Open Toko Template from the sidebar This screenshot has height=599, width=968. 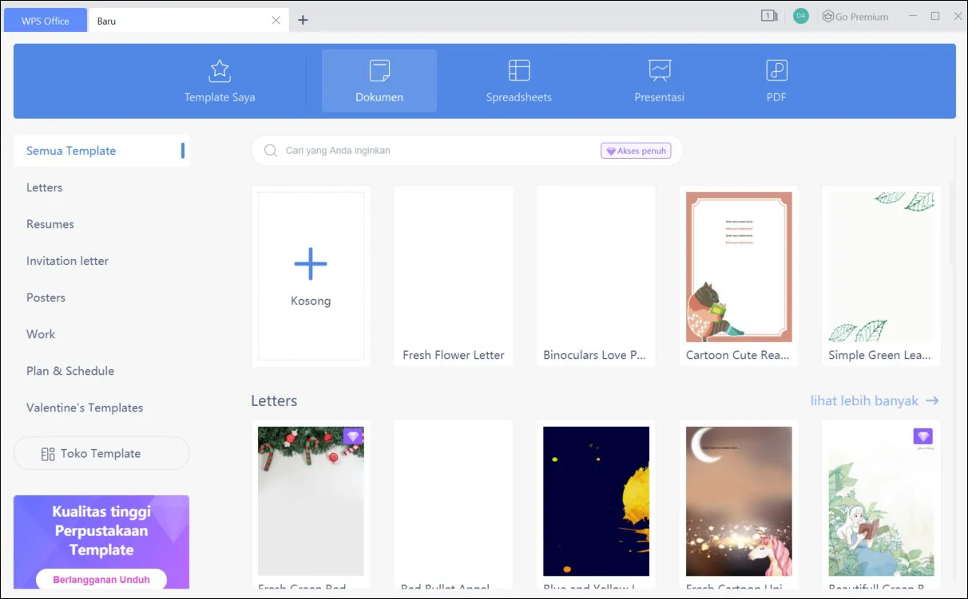[101, 452]
